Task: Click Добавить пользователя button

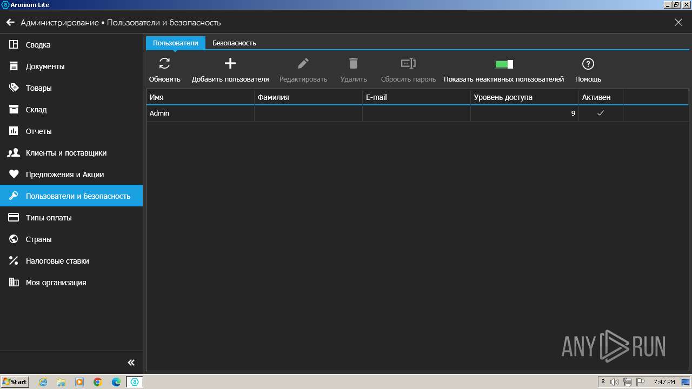Action: click(230, 70)
